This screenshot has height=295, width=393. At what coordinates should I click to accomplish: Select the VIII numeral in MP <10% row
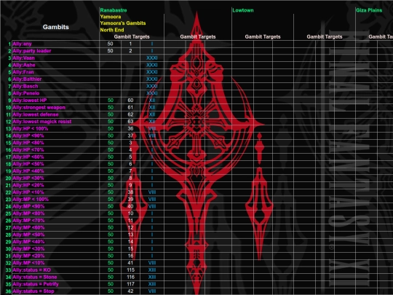152,263
